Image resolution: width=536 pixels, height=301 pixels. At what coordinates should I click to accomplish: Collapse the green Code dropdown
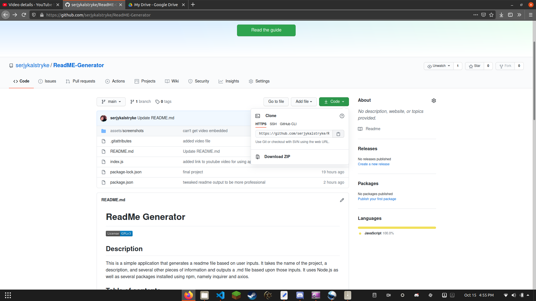tap(334, 102)
